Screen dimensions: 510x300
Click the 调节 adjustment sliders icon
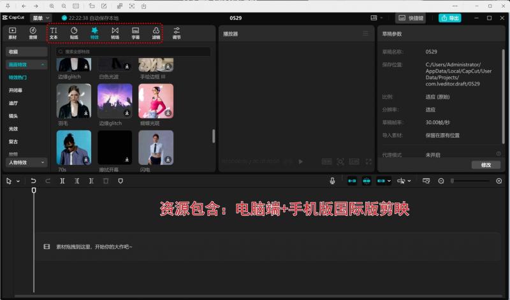(177, 30)
